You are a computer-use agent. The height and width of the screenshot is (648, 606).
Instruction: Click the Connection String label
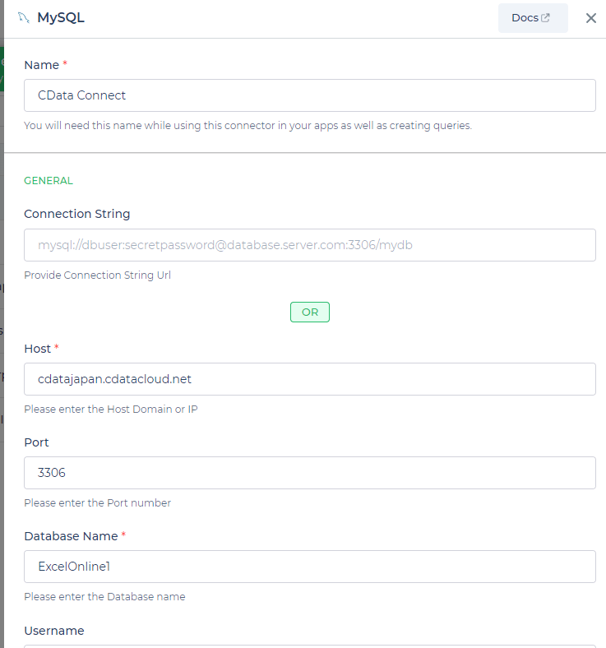click(x=77, y=214)
